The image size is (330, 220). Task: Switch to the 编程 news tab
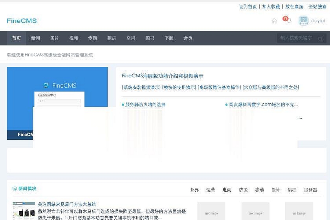click(292, 190)
